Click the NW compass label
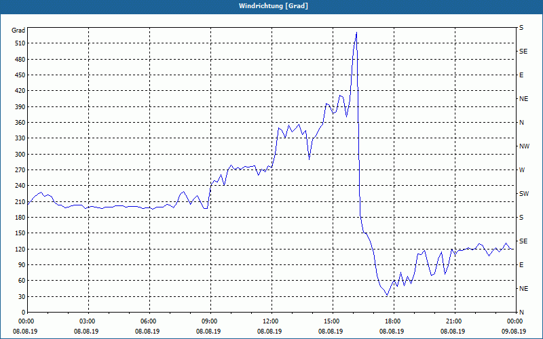 click(524, 146)
